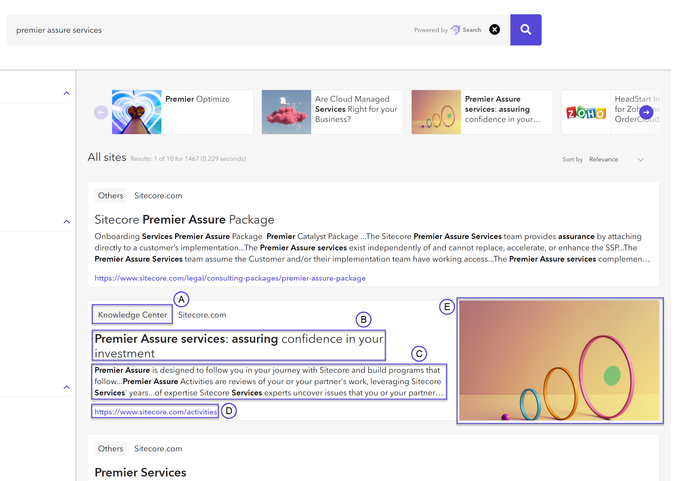
Task: Click the purple magnifier search button
Action: pos(526,30)
